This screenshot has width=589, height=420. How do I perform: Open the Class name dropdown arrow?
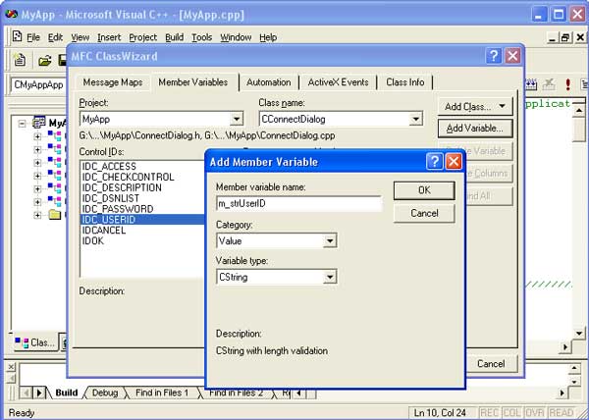coord(415,120)
